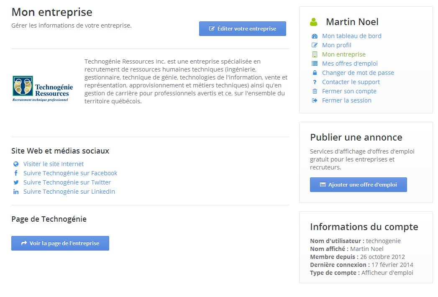This screenshot has height=297, width=438.
Task: Follow Suivre Technogénie sur Twitter link
Action: [67, 182]
